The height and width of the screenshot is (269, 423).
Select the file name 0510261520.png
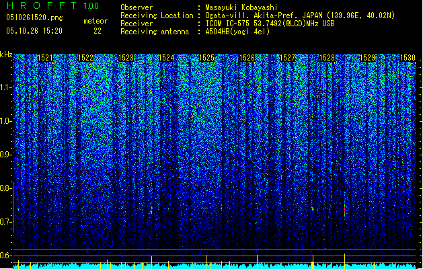coord(34,17)
